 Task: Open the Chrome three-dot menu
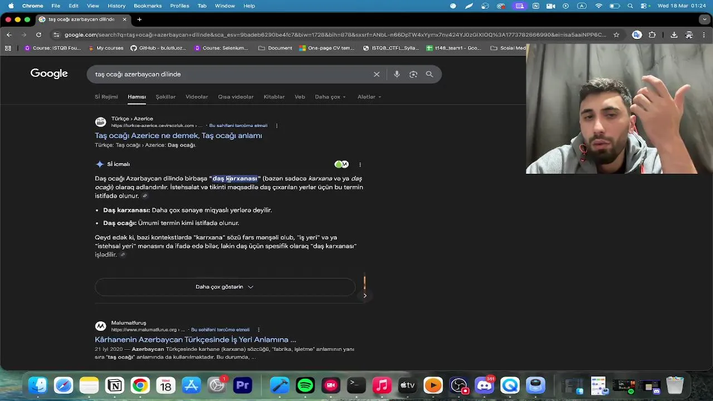(x=705, y=35)
